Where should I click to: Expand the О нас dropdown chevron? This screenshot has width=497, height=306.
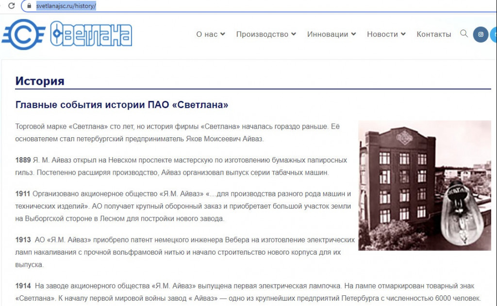[223, 34]
